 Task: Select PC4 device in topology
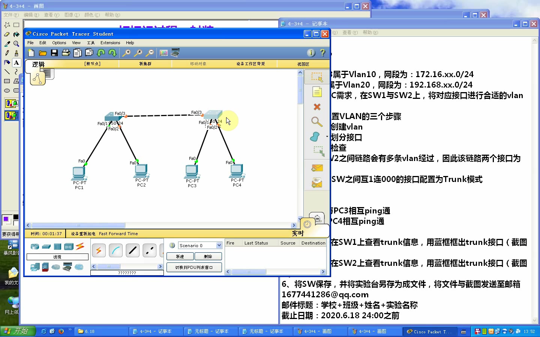(x=237, y=171)
